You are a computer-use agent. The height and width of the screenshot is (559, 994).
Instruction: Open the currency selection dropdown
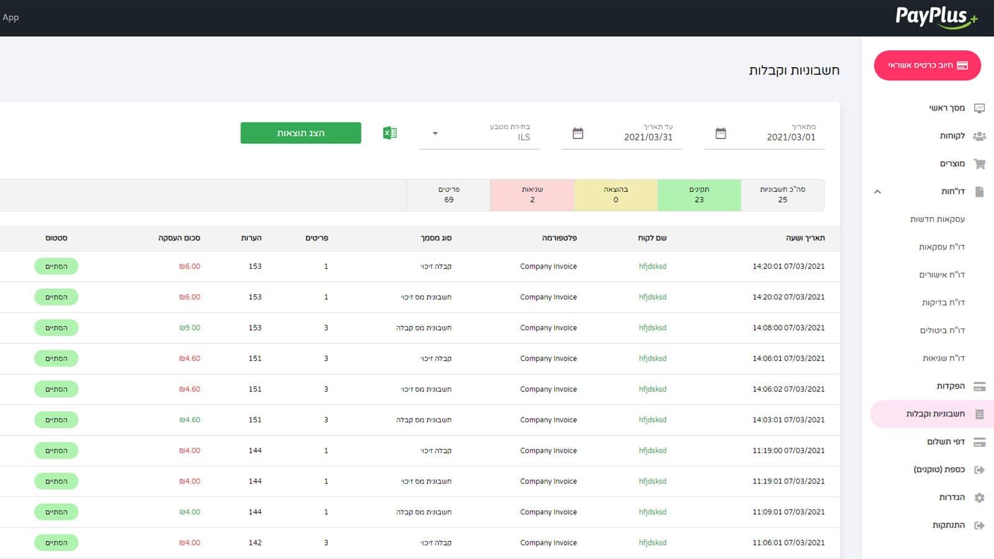click(435, 134)
